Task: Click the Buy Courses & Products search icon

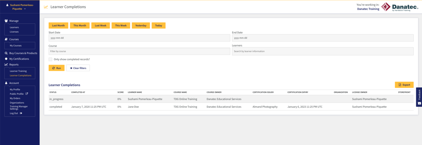Action: coord(6,53)
